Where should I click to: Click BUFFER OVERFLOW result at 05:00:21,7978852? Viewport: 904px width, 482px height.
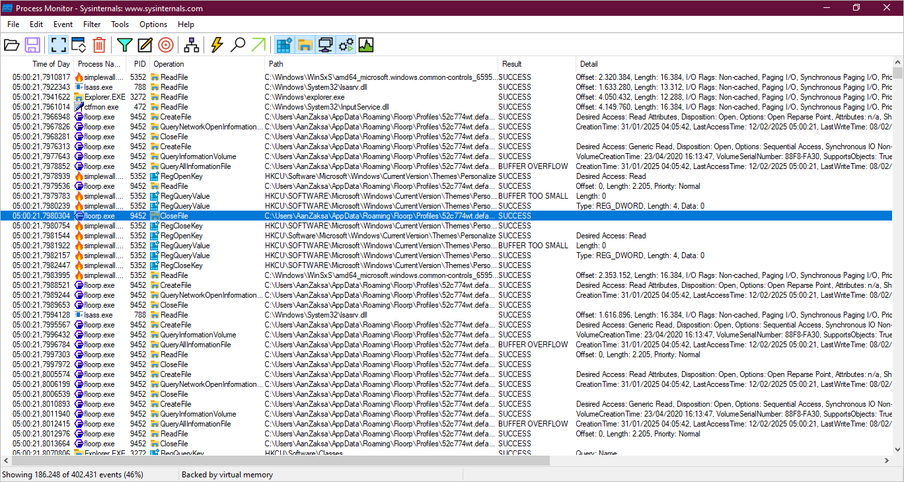pyautogui.click(x=533, y=166)
